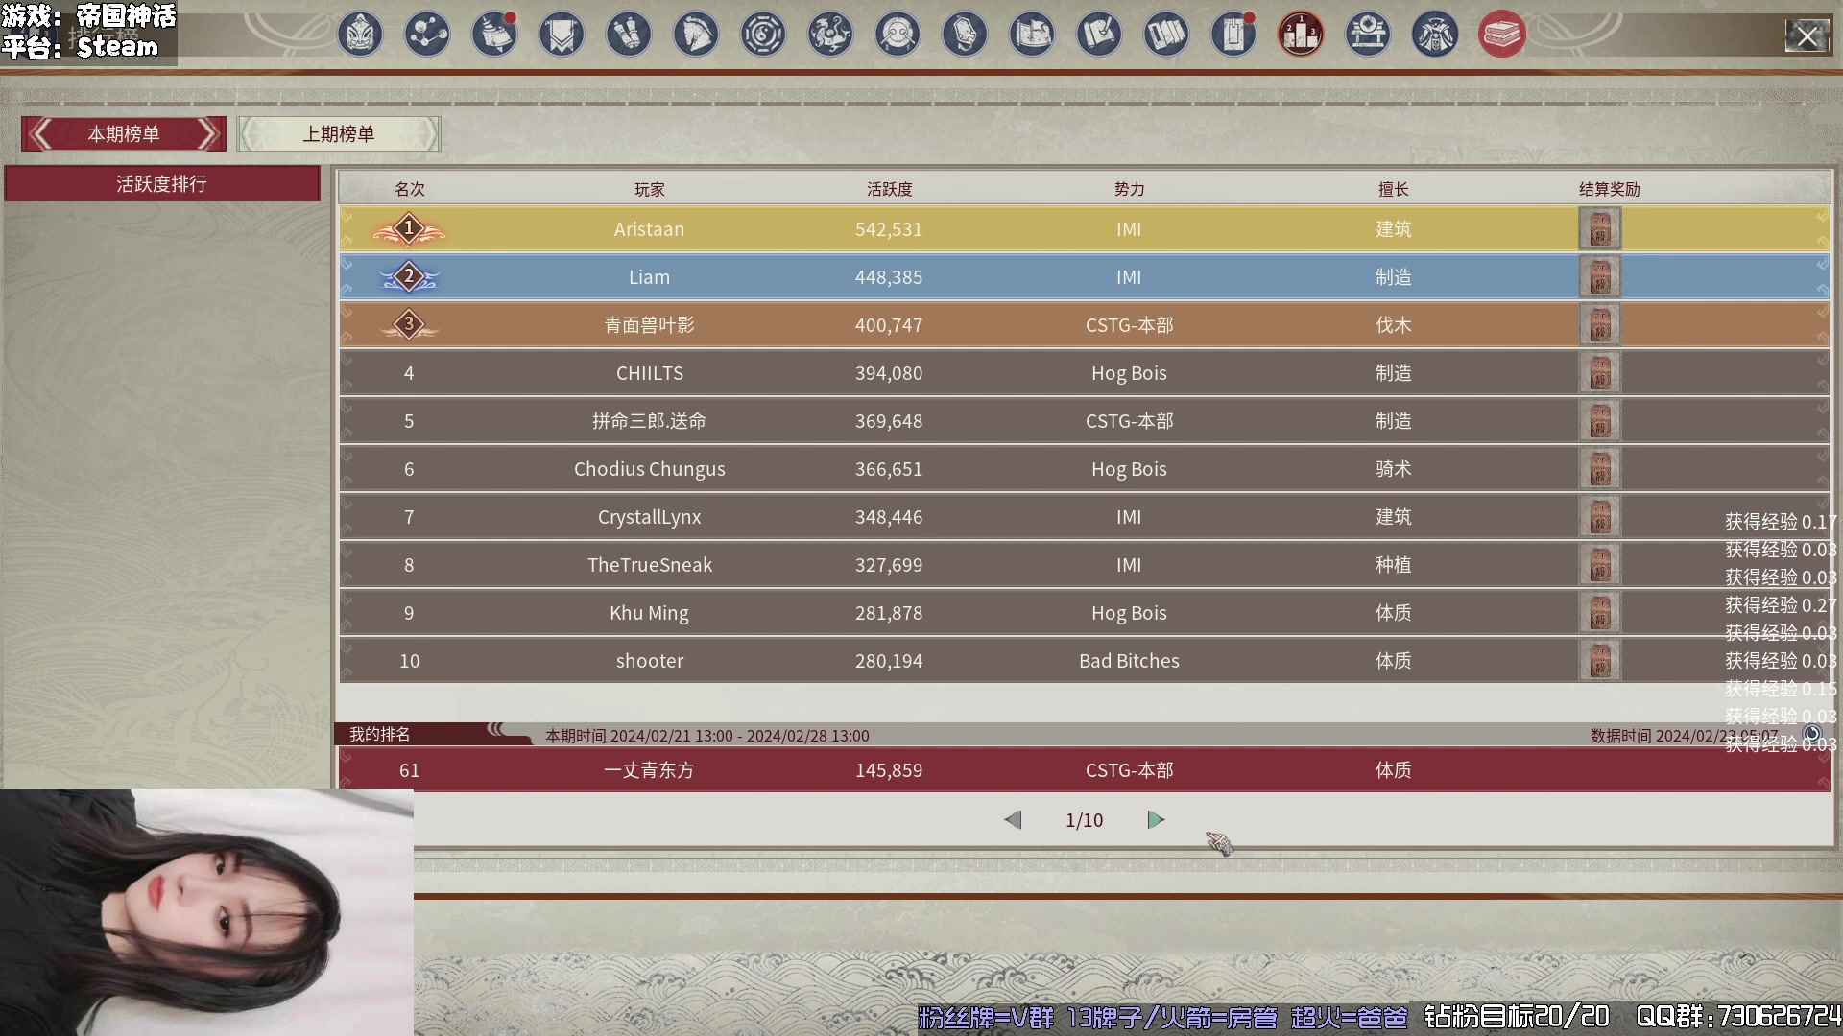The width and height of the screenshot is (1843, 1036).
Task: Open the altar shrine icon
Action: (x=1368, y=35)
